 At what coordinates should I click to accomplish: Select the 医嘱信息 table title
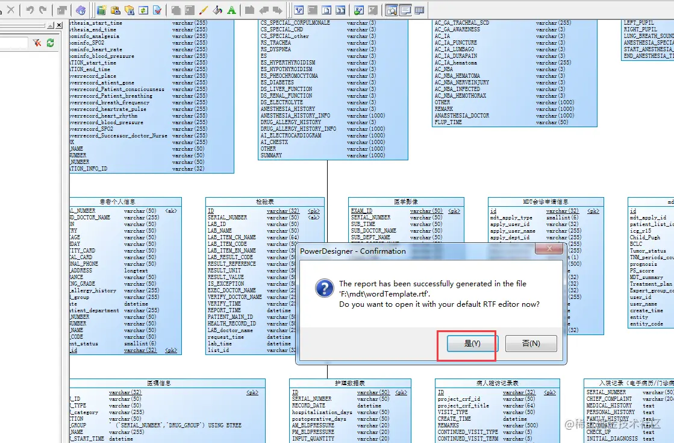pyautogui.click(x=159, y=383)
